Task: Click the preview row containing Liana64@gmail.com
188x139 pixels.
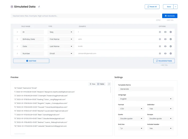Action: pos(37,115)
